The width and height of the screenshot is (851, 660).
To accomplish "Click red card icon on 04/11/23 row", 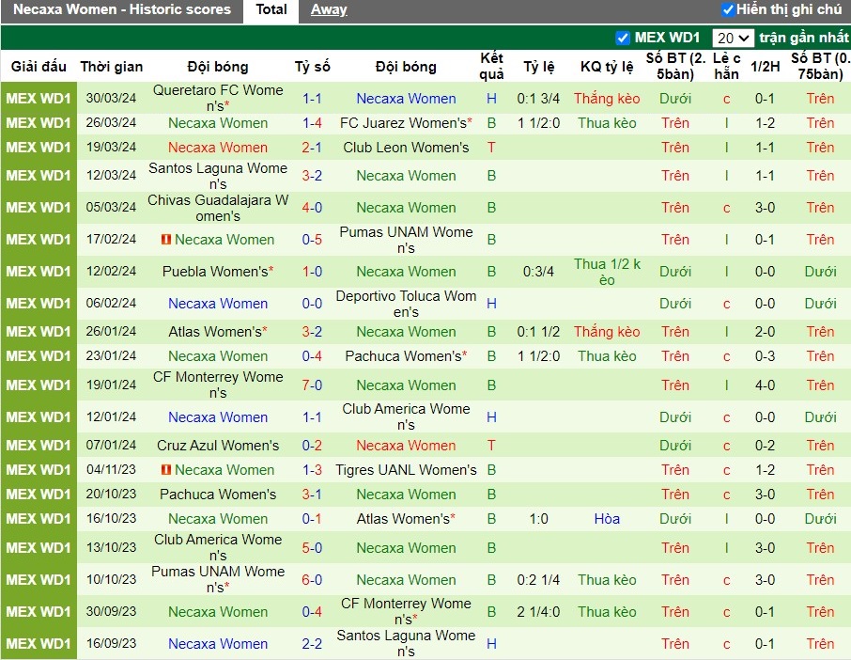I will click(166, 469).
